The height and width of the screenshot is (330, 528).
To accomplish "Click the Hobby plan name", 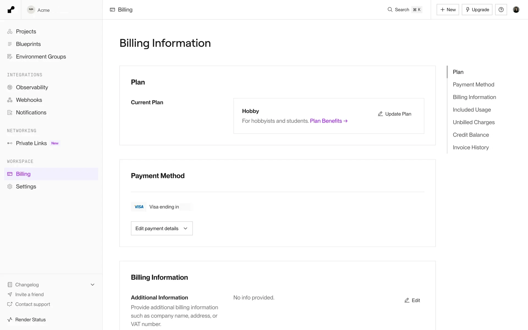I will (251, 111).
